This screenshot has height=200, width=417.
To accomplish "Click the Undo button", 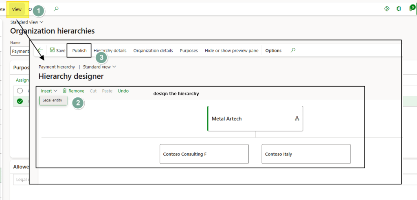I will 123,91.
